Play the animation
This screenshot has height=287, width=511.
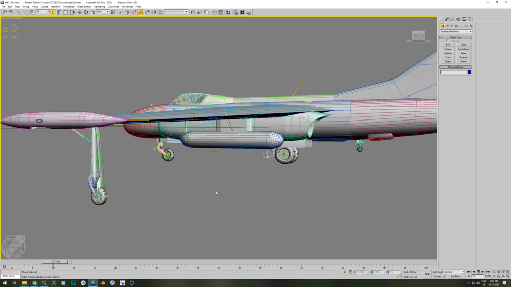click(x=478, y=272)
